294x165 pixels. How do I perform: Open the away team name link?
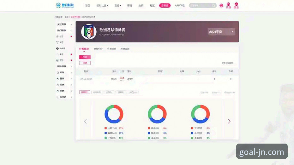point(130,79)
